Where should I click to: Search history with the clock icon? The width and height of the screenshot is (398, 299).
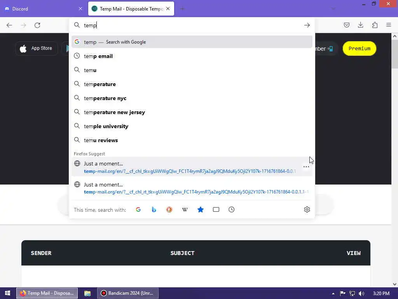coord(232,209)
